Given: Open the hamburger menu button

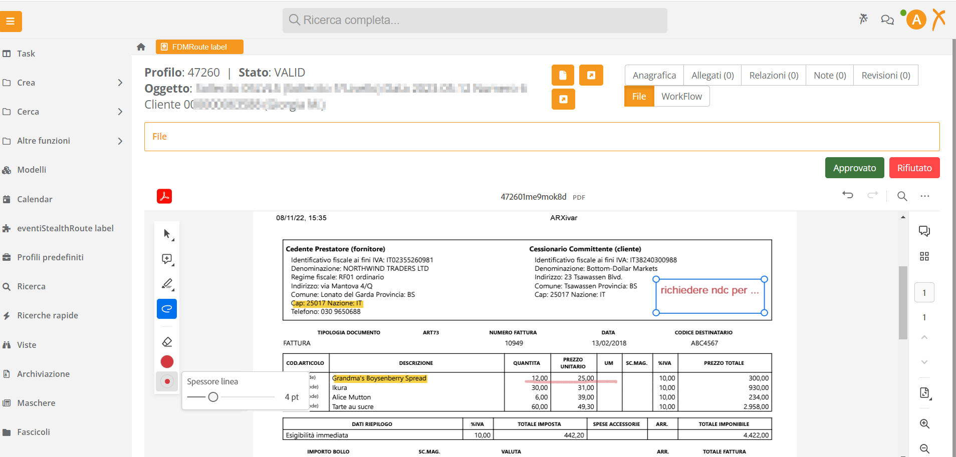Looking at the screenshot, I should [x=11, y=22].
